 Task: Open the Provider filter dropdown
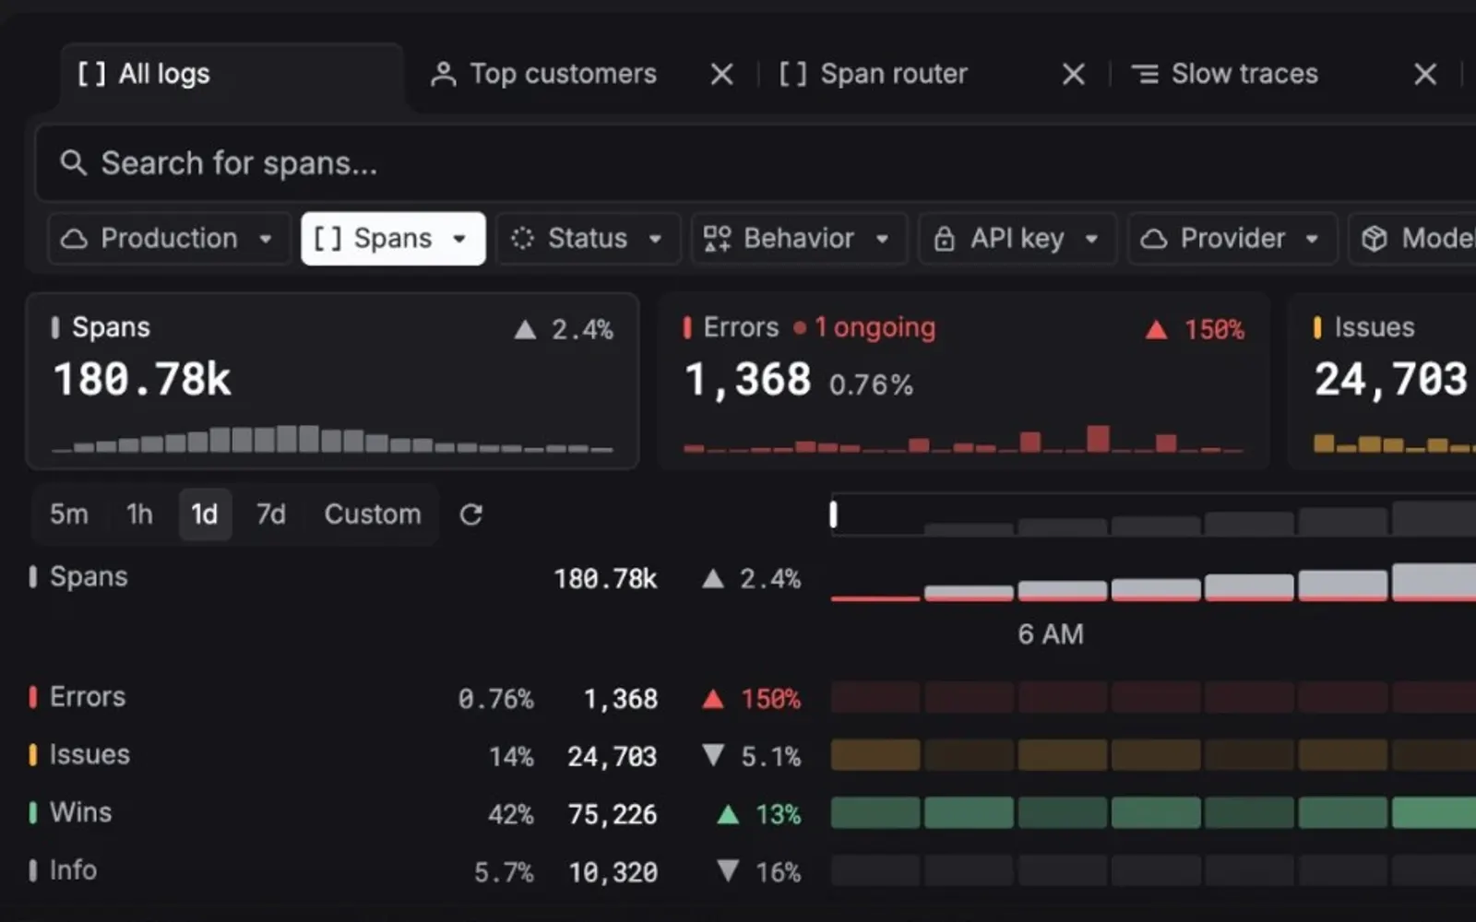(1232, 239)
